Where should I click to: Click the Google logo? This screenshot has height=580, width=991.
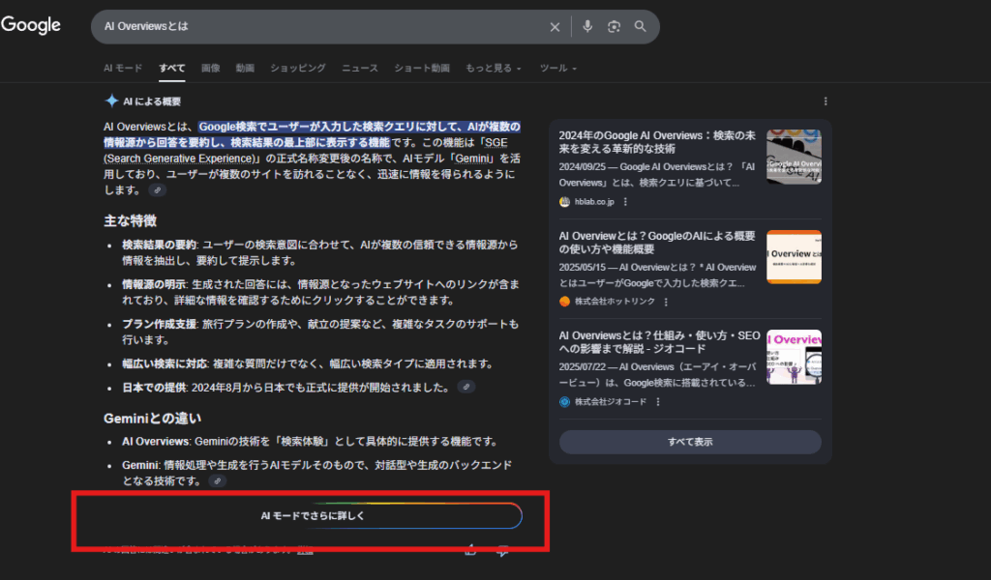coord(31,26)
